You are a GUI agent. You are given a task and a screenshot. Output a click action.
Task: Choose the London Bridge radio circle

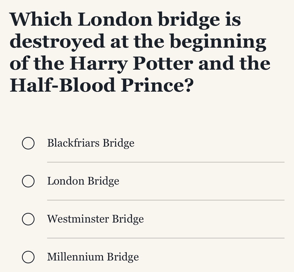click(x=28, y=181)
